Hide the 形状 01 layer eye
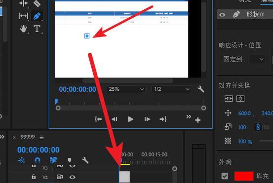Screen dimensions: 273x183 (x=222, y=15)
